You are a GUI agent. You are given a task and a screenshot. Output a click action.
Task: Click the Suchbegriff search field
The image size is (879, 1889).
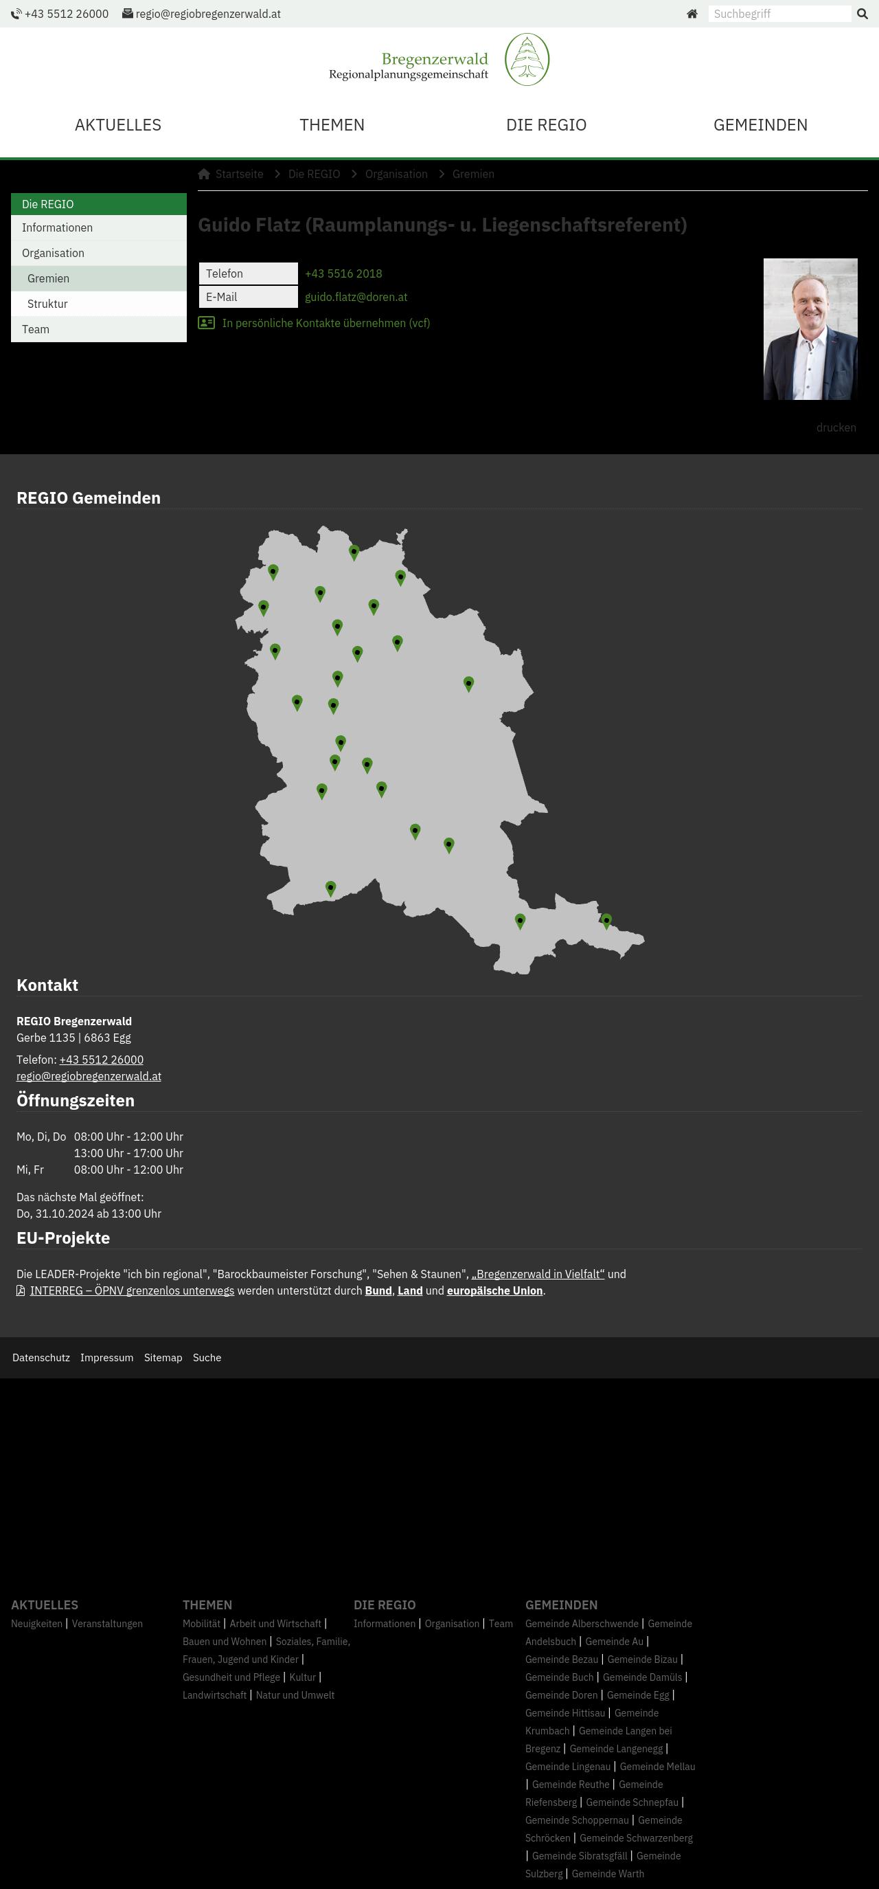[x=779, y=14]
